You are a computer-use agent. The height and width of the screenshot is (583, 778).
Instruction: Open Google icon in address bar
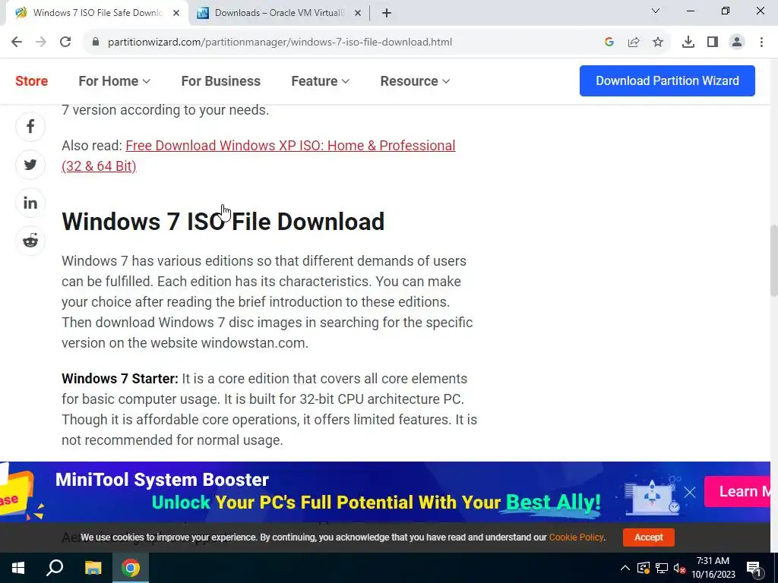click(x=609, y=42)
